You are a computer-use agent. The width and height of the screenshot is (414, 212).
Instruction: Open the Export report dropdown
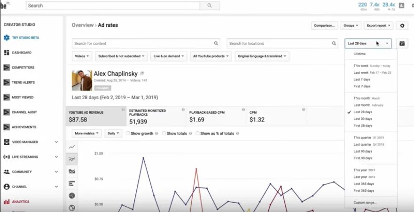click(378, 25)
